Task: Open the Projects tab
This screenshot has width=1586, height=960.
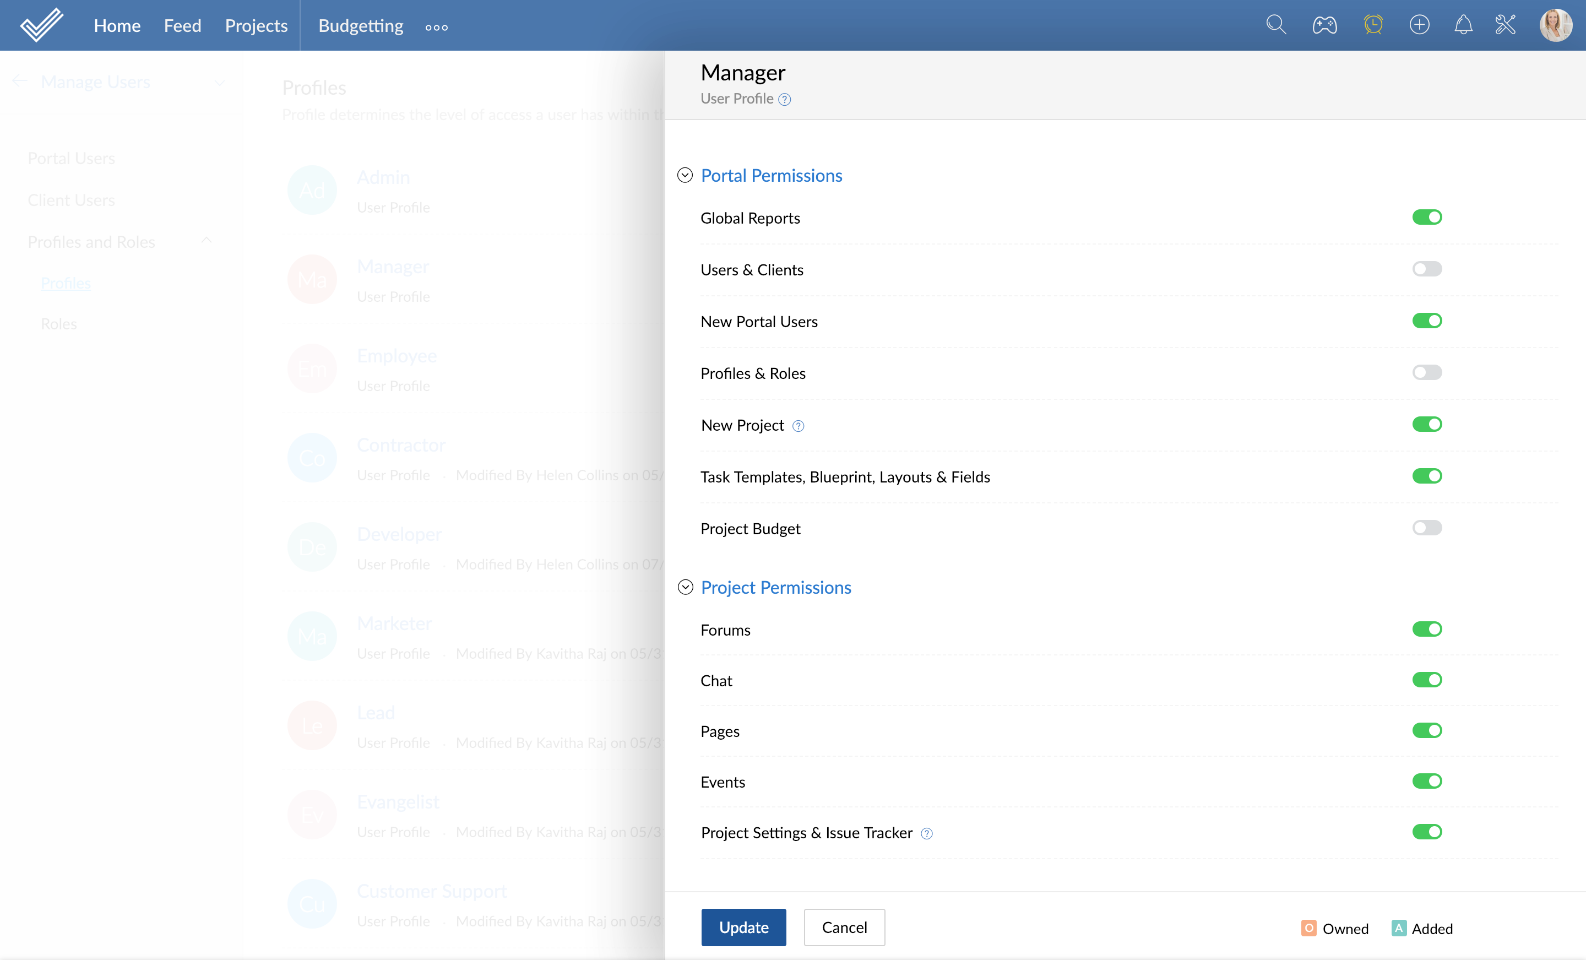Action: tap(256, 26)
